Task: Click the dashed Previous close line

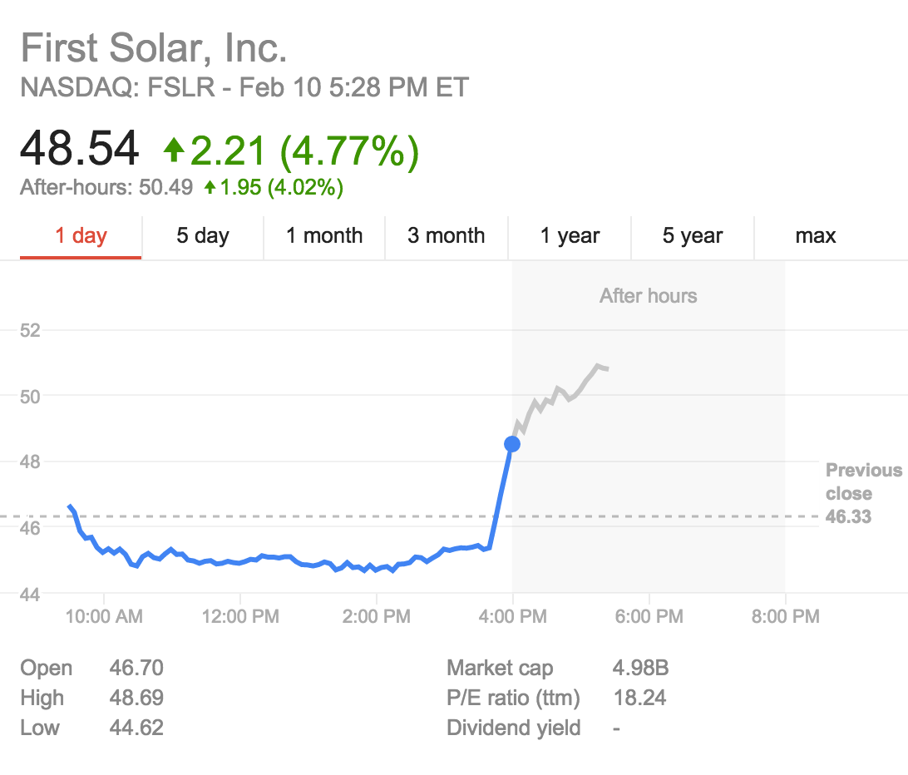Action: pyautogui.click(x=333, y=516)
